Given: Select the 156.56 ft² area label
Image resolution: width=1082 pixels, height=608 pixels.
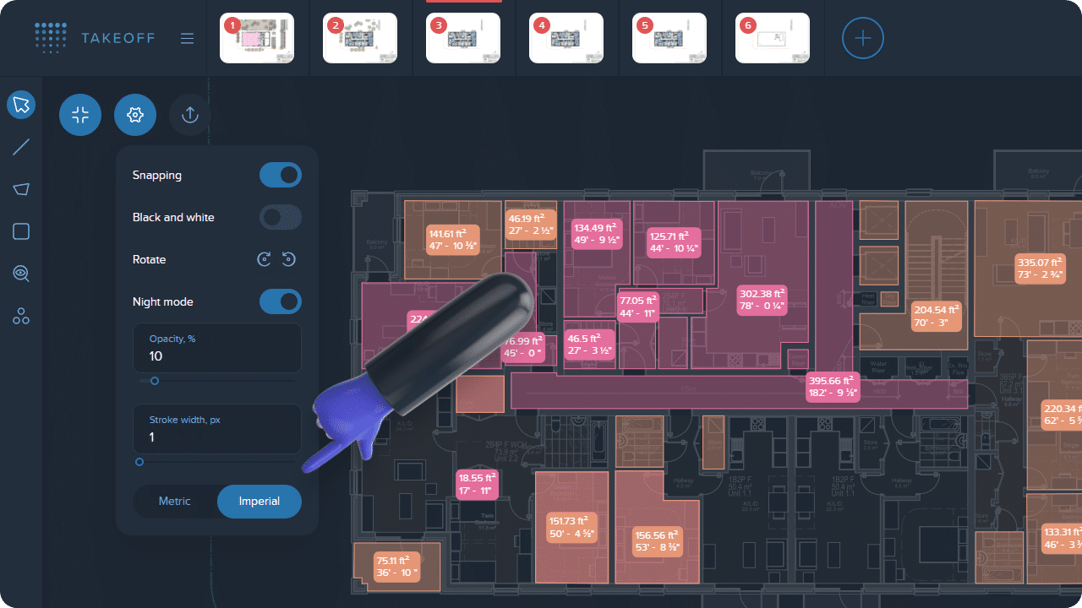Looking at the screenshot, I should click(x=657, y=540).
